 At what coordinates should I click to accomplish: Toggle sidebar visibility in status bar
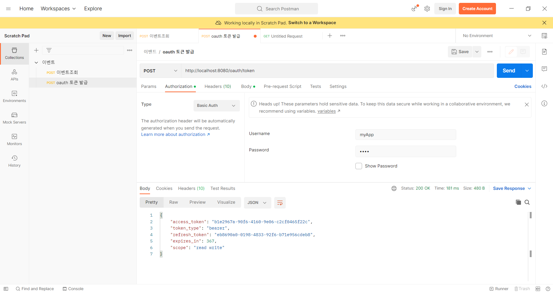6,289
